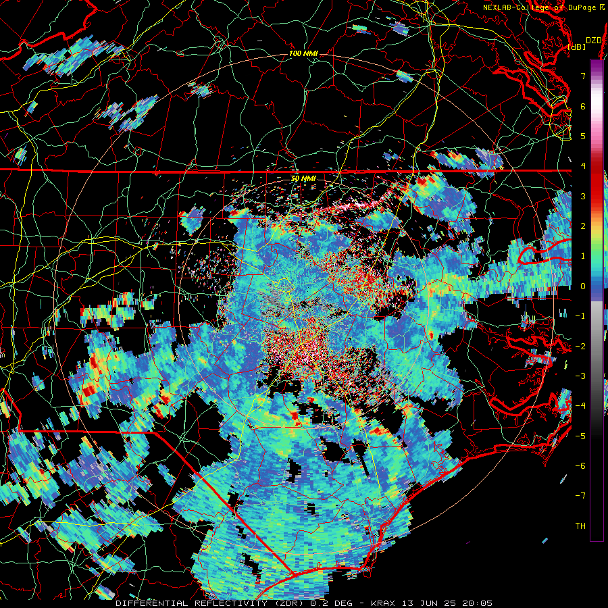Click the 100 NMI range ring label

point(303,53)
